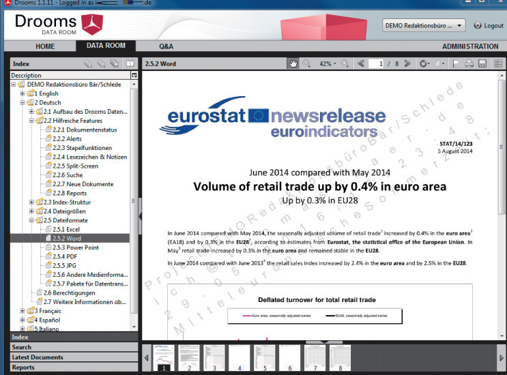Toggle split-screen view icon in Index header
The height and width of the screenshot is (375, 507).
(x=130, y=63)
